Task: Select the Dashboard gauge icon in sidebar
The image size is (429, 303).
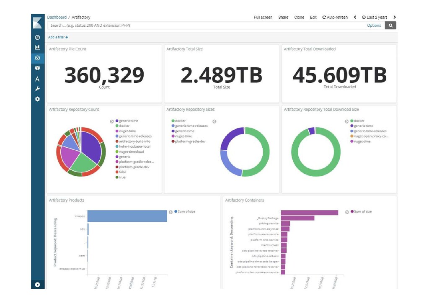Action: pos(37,58)
